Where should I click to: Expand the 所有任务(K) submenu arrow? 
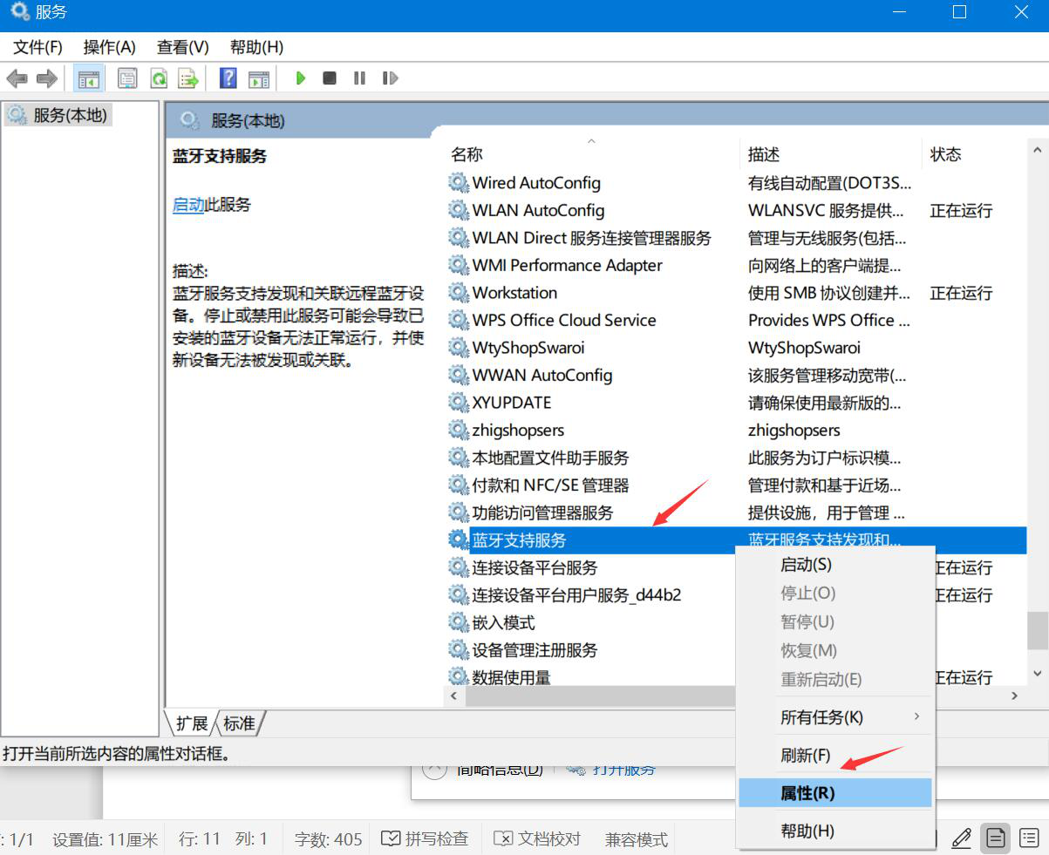click(916, 716)
